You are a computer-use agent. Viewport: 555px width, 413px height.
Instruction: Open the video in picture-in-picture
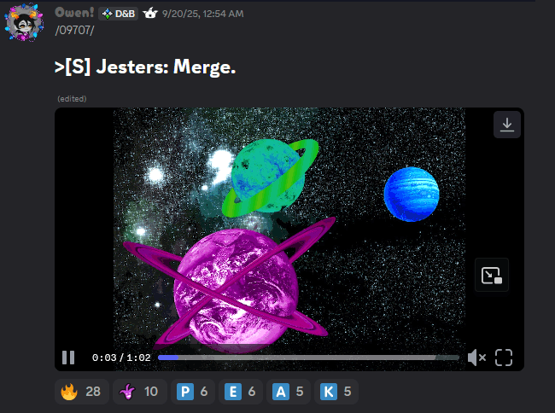(491, 275)
